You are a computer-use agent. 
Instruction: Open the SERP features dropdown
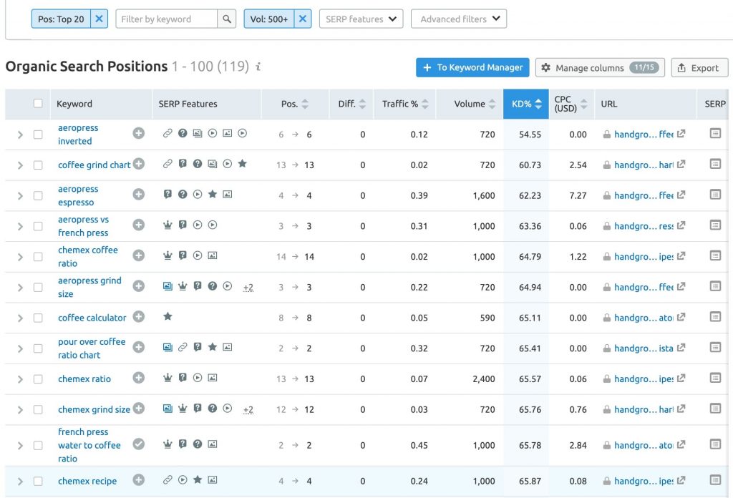tap(361, 19)
